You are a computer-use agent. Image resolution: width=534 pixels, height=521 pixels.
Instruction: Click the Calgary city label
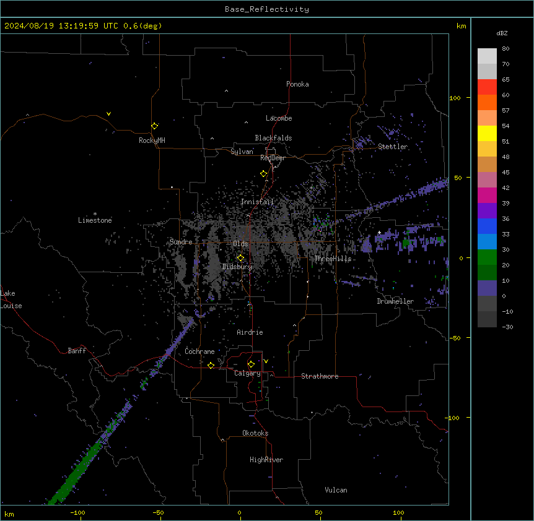click(247, 373)
